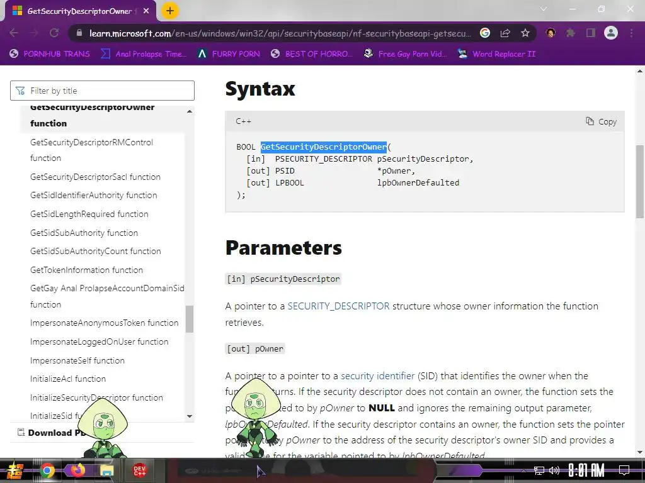Viewport: 645px width, 483px height.
Task: Open the Word Replacer II bookmark
Action: (496, 54)
